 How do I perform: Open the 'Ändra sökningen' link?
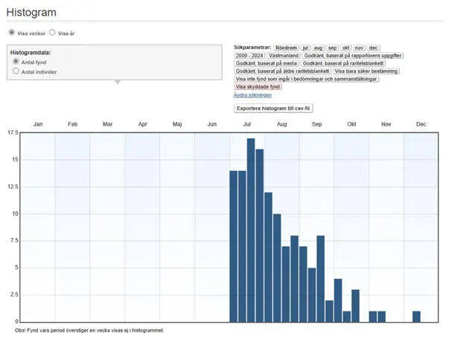point(252,95)
